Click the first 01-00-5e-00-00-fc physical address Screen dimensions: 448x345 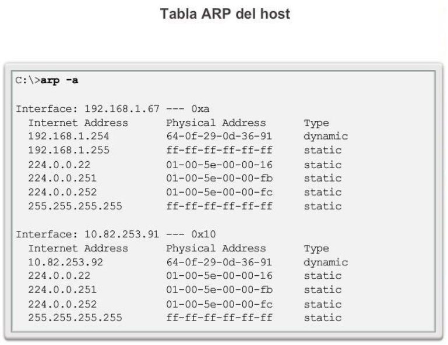click(x=219, y=192)
